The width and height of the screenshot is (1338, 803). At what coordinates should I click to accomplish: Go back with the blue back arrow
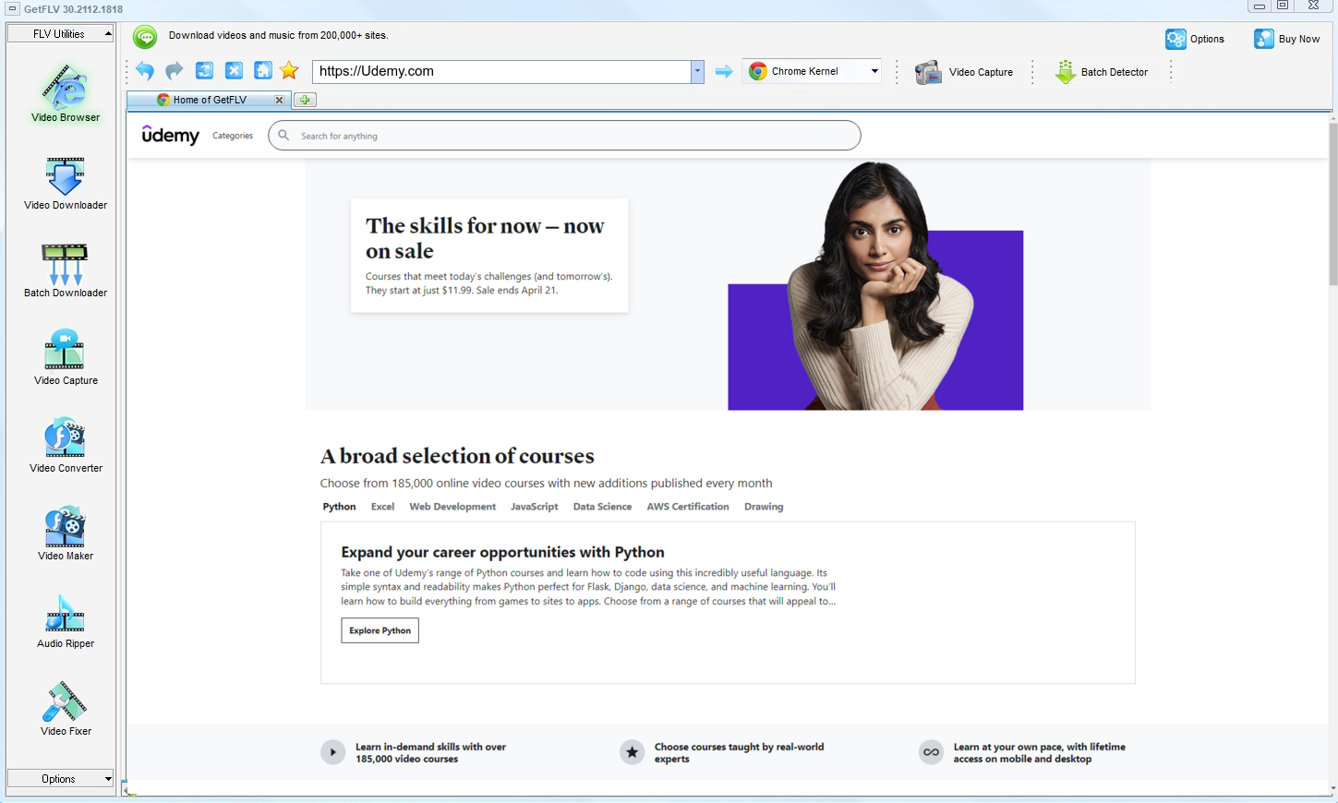(x=145, y=71)
